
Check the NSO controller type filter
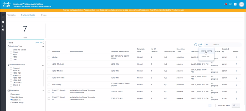coord(11,55)
